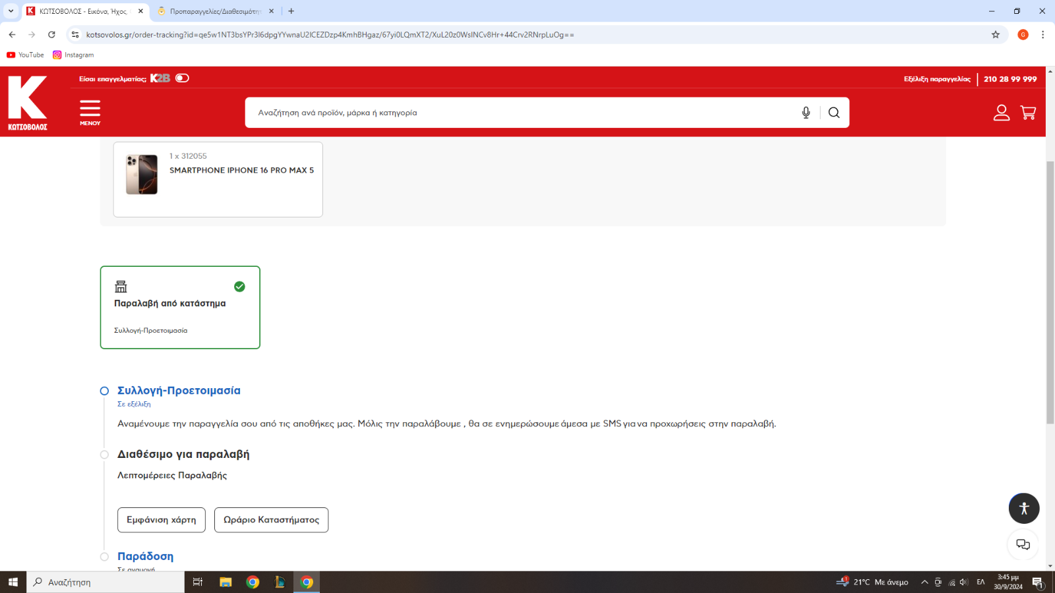Close the Προπαραγγελίες browser tab
The height and width of the screenshot is (593, 1055).
click(271, 11)
